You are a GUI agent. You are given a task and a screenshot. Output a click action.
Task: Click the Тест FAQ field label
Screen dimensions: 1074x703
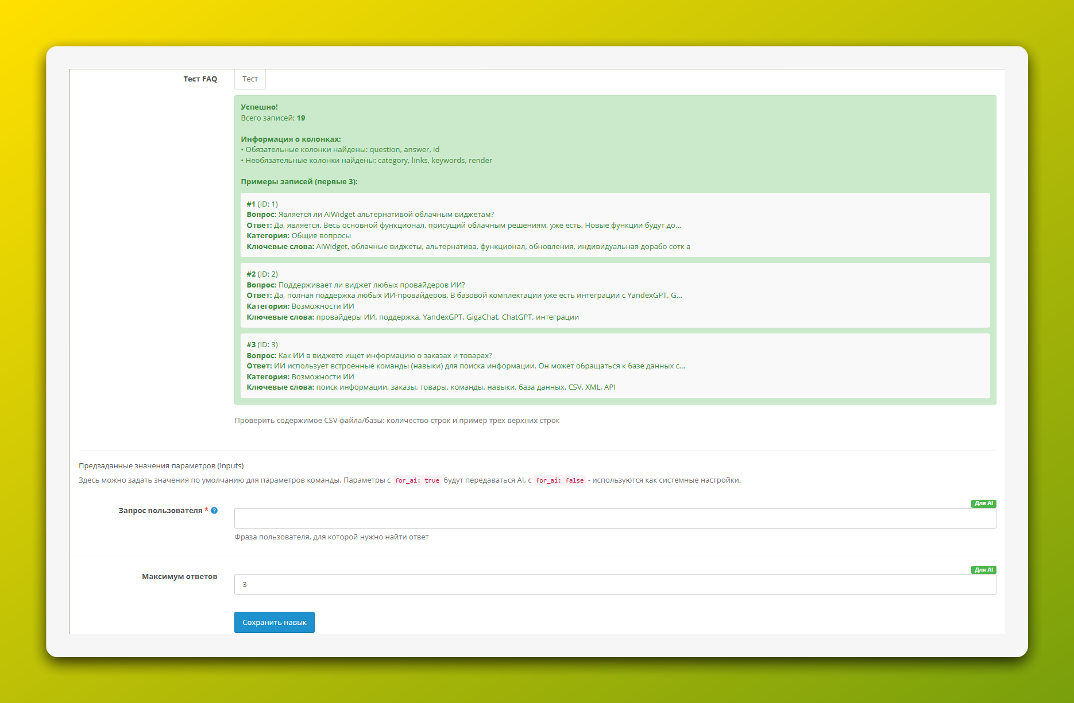[x=200, y=79]
